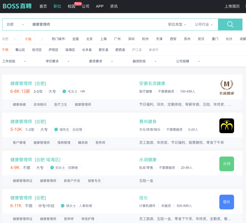Expand the 公司规模 filter

pyautogui.click(x=188, y=61)
